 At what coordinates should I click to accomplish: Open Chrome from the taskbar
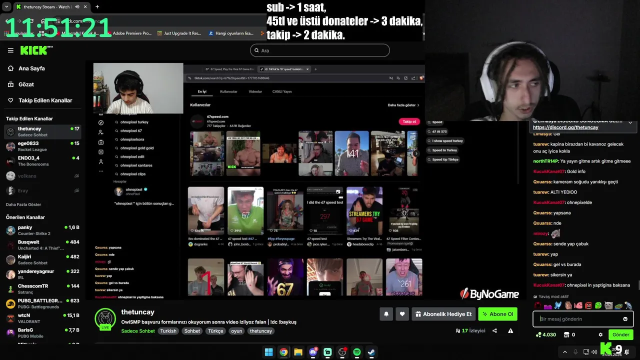[x=283, y=352]
